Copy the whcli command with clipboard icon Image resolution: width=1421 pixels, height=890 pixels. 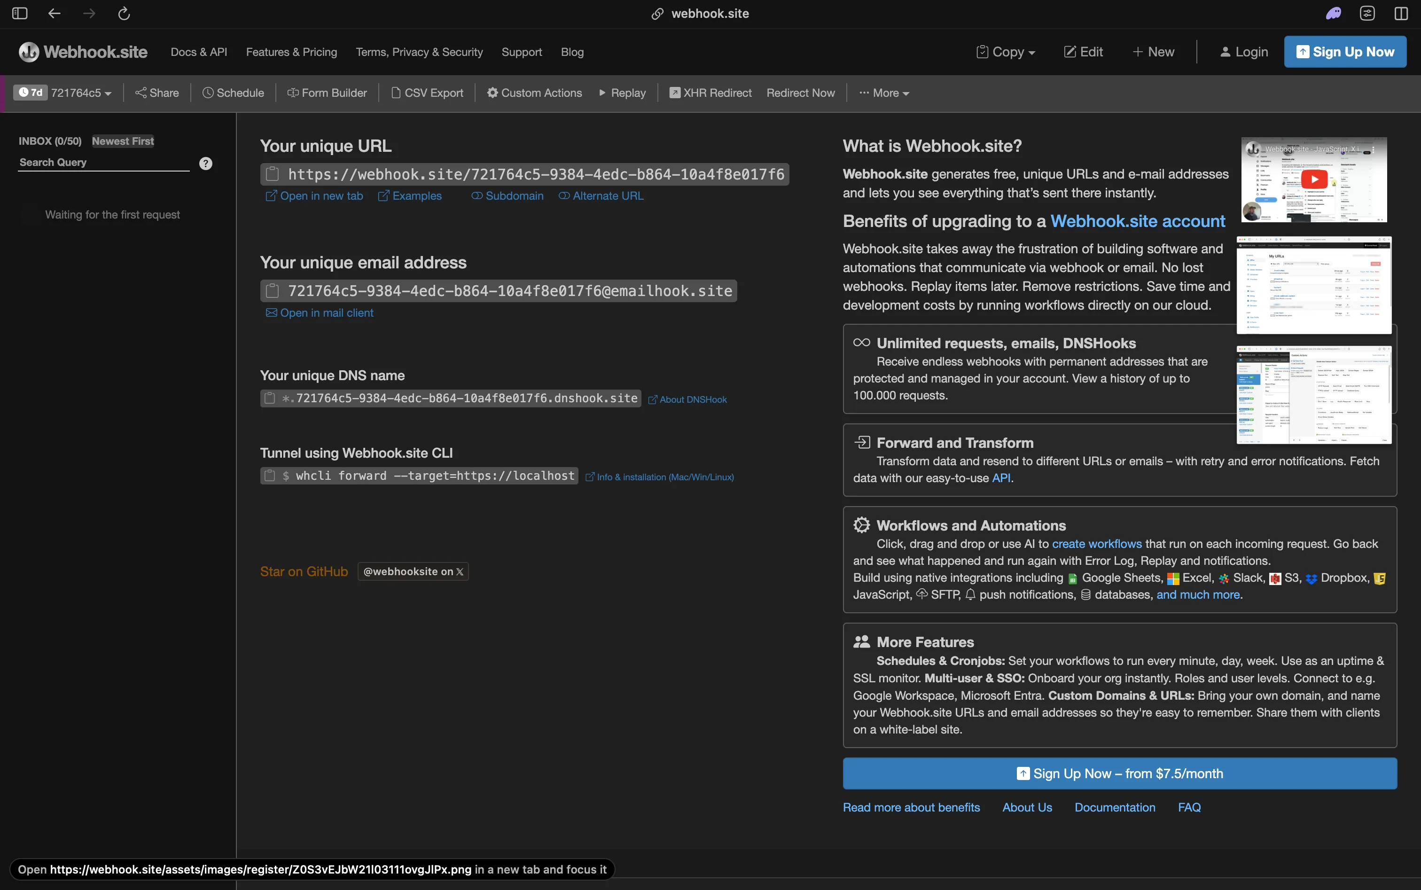[x=270, y=476]
